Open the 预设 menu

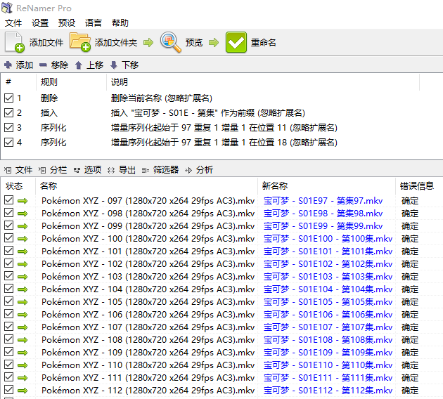pyautogui.click(x=67, y=23)
